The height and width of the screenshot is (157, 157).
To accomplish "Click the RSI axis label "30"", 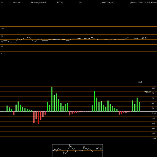I will [x=2, y=46].
